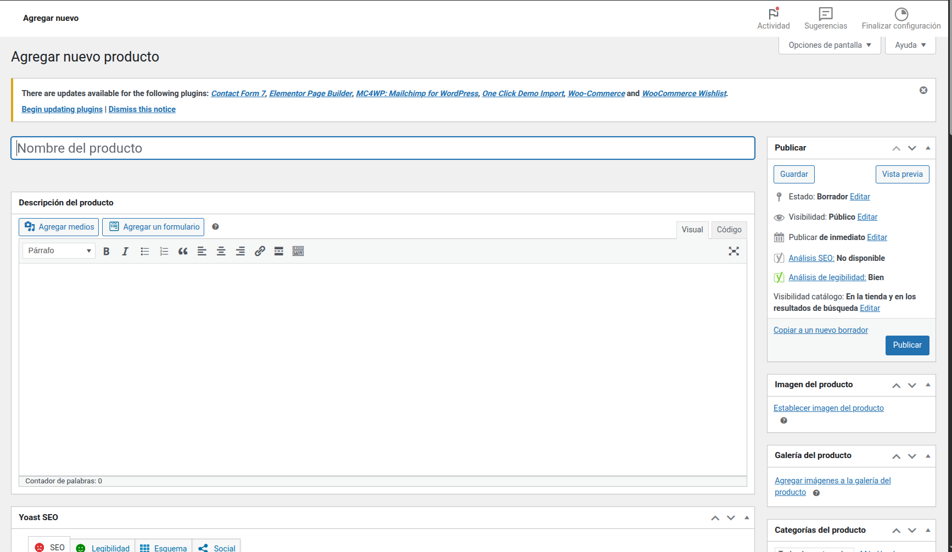Click Agregar medios button
This screenshot has width=952, height=552.
[x=59, y=227]
